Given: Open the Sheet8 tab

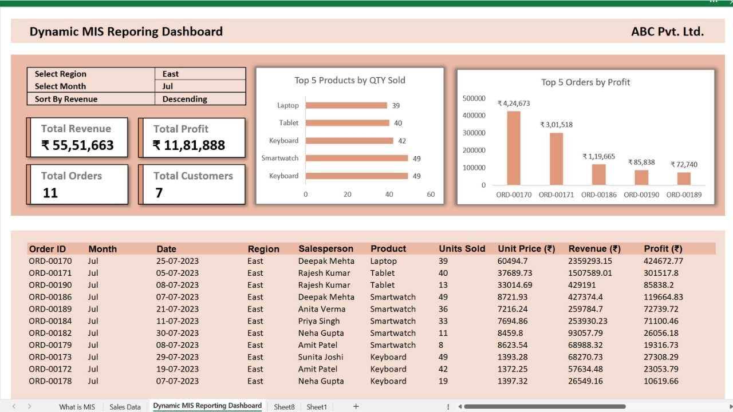Looking at the screenshot, I should pos(284,407).
